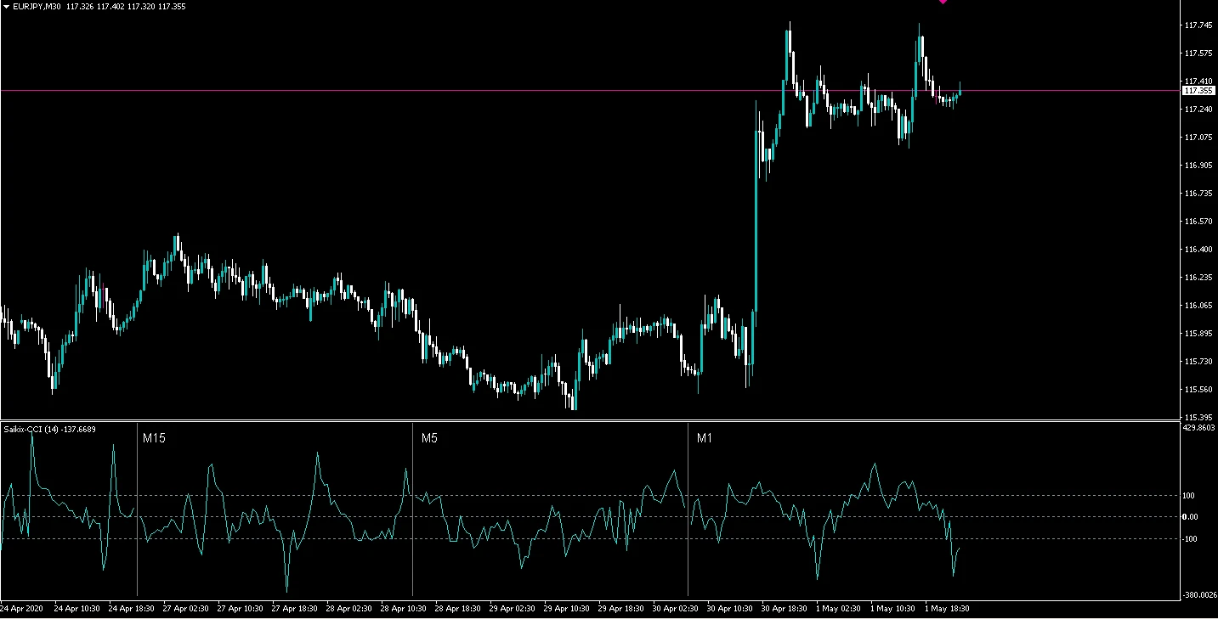The image size is (1218, 619).
Task: Click the 1 May 18:30 time label
Action: coord(949,609)
